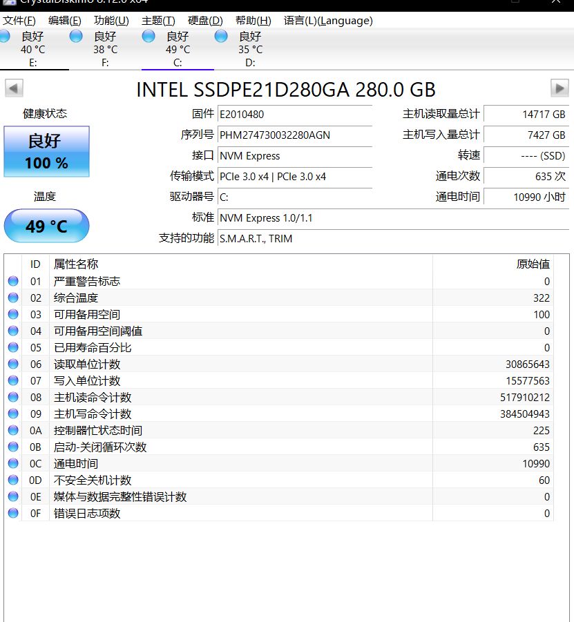This screenshot has width=574, height=622.
Task: Click the 49 °C temperature badge
Action: (46, 226)
